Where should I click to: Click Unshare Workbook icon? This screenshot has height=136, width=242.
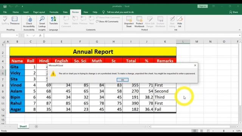tap(160, 22)
